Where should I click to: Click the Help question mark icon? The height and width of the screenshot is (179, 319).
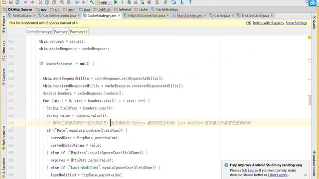pos(190,2)
